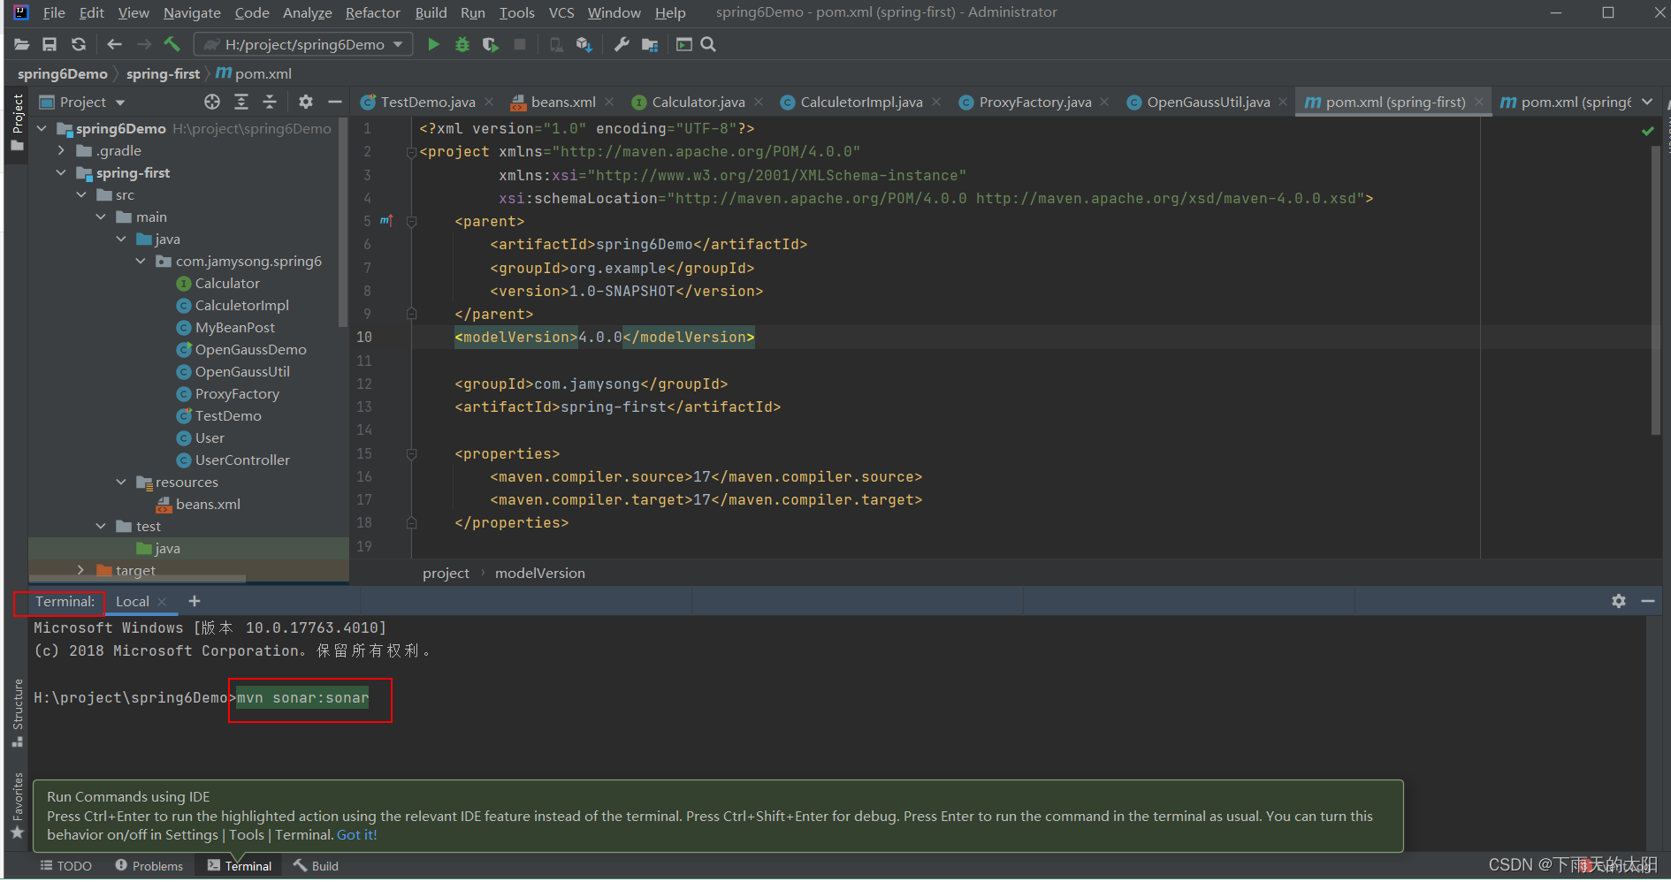Switch to ProxyFactory.java tab

(1034, 103)
